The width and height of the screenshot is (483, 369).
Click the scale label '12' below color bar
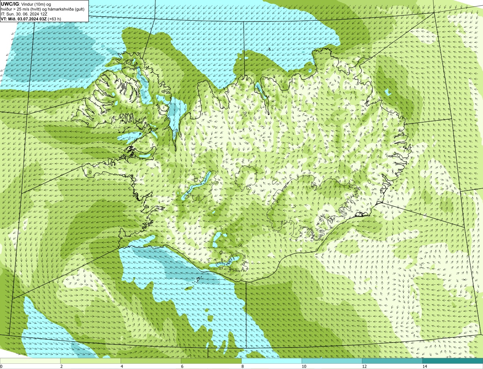tap(364, 366)
